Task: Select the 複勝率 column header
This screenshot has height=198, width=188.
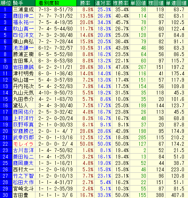Action: pos(121,3)
